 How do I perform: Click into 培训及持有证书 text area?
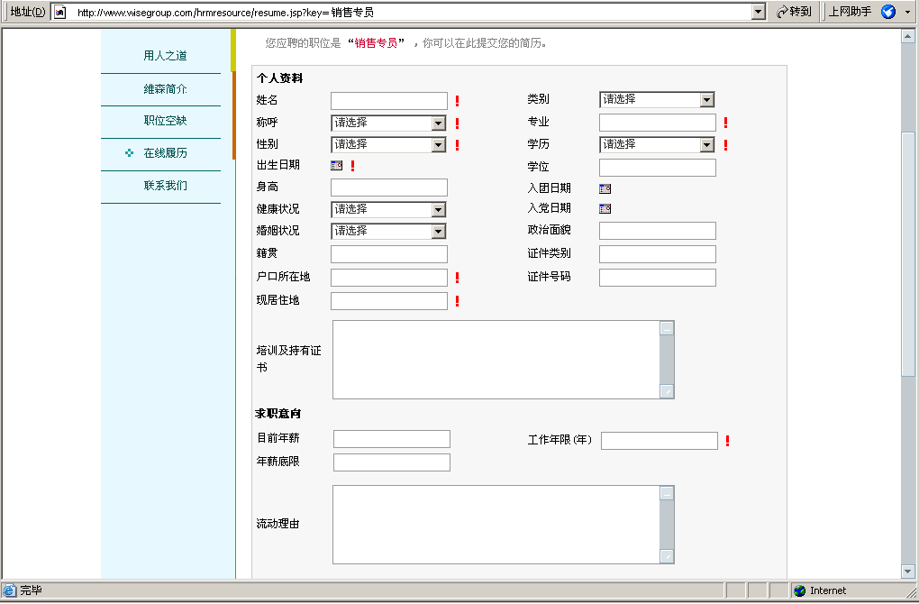coord(496,360)
